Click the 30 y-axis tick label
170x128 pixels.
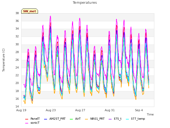(x=17, y=44)
